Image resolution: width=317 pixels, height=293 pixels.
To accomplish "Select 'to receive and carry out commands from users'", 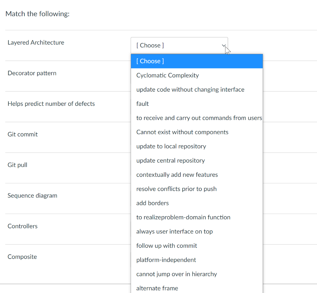I will click(x=199, y=118).
